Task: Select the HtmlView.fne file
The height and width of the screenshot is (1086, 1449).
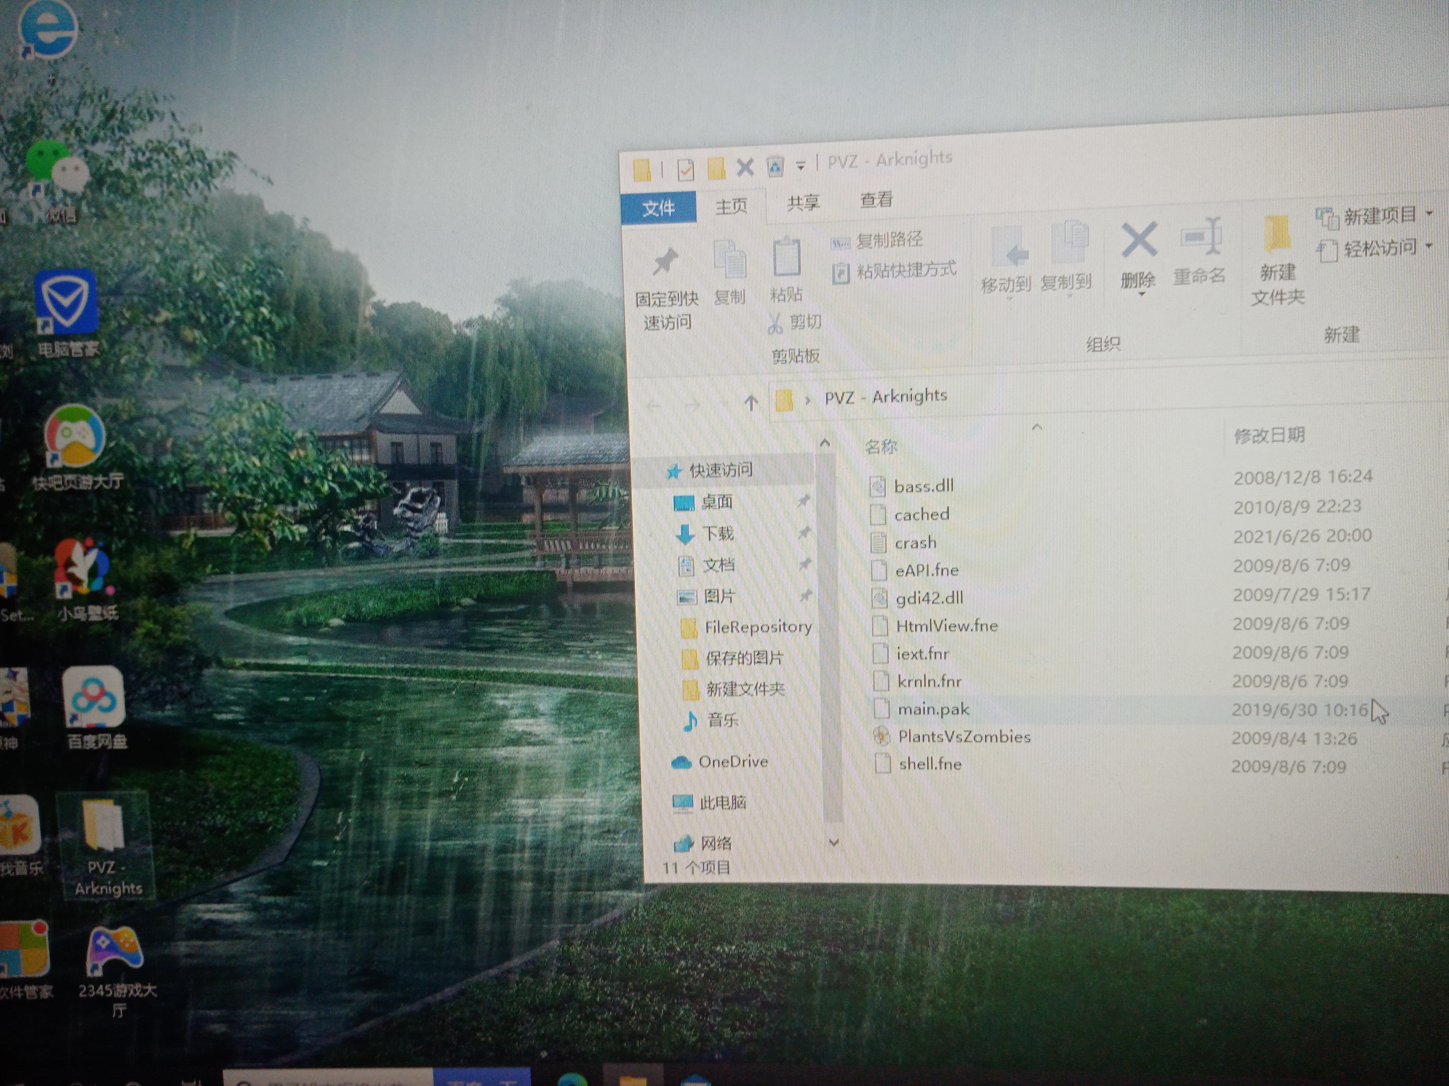Action: click(936, 626)
